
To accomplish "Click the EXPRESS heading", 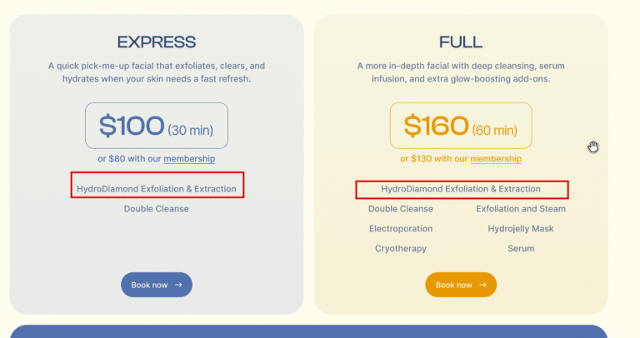I will pyautogui.click(x=157, y=42).
